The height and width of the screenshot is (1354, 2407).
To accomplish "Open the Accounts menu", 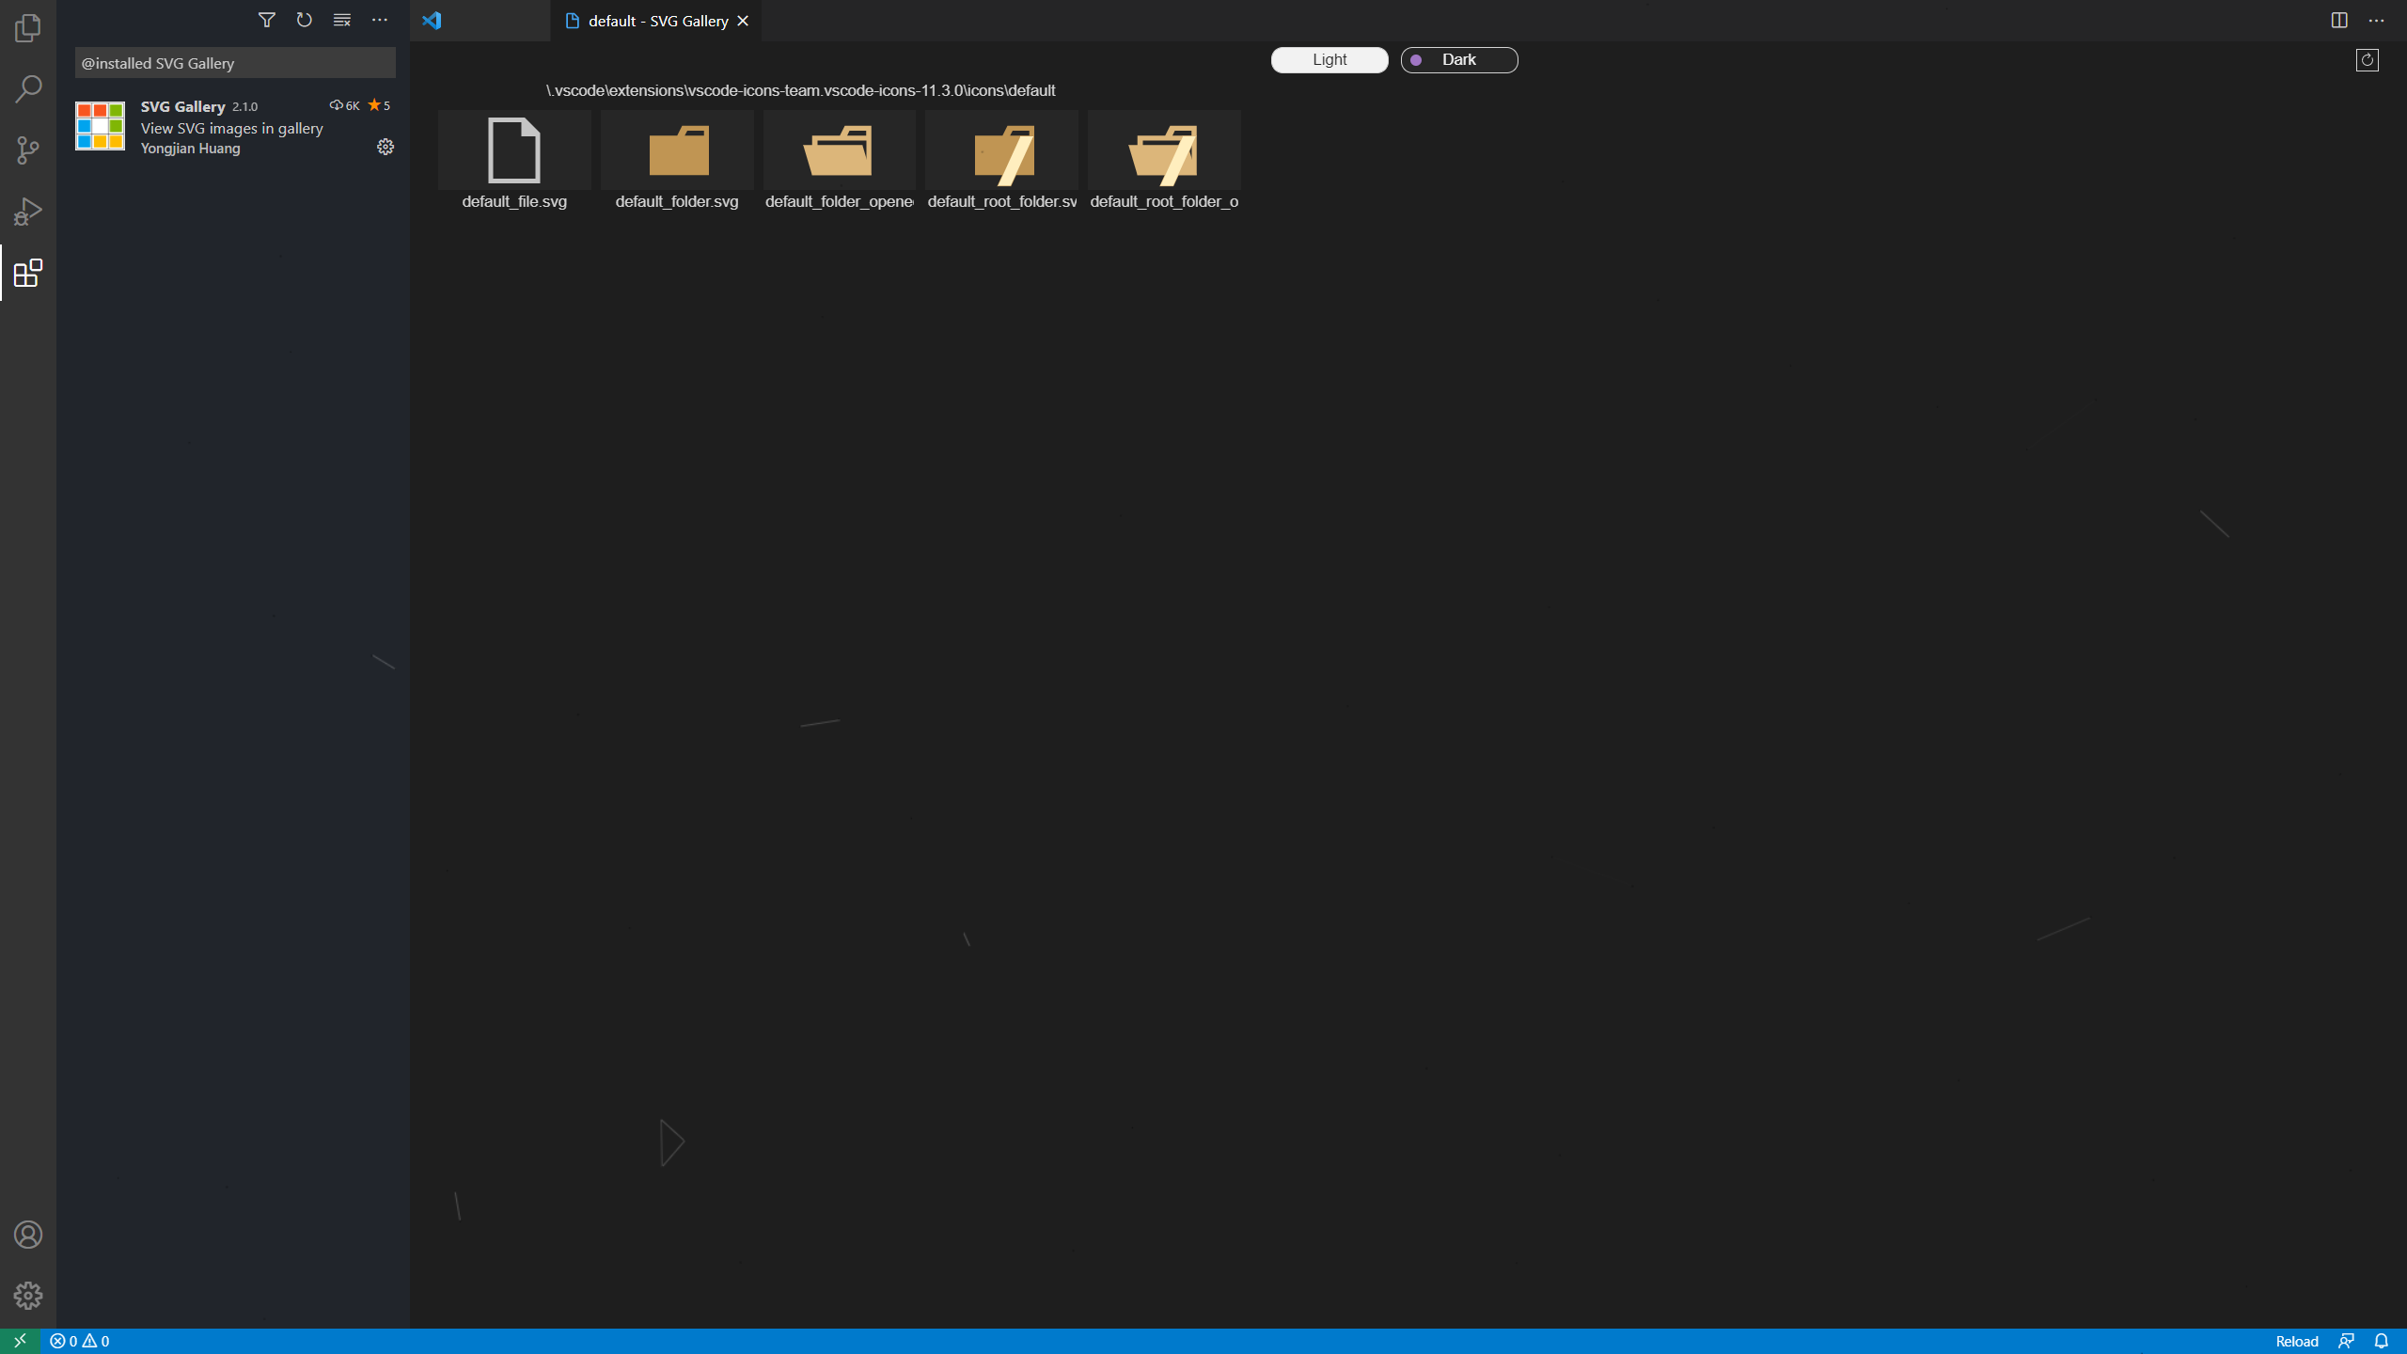I will pyautogui.click(x=28, y=1235).
